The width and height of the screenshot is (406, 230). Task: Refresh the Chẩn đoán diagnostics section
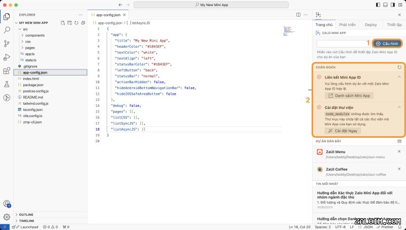[400, 67]
